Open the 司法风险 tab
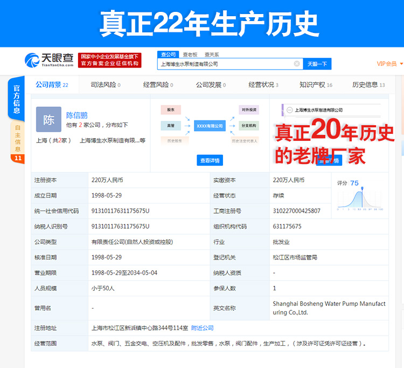The image size is (404, 368). [x=105, y=85]
